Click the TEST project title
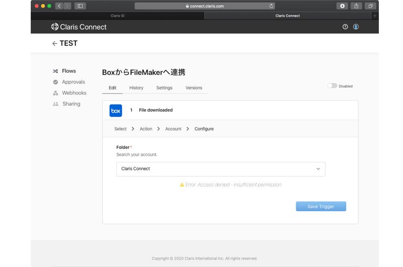The width and height of the screenshot is (403, 267). (x=69, y=43)
